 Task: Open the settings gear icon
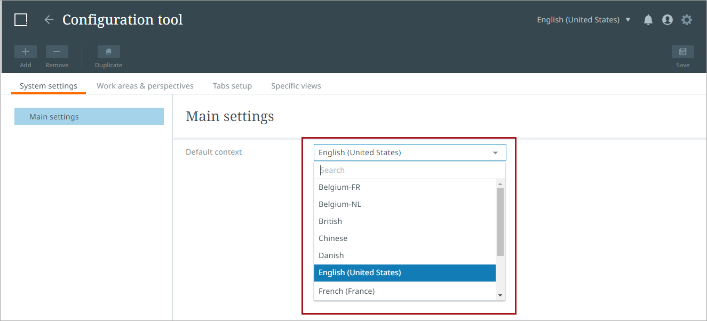click(x=687, y=20)
